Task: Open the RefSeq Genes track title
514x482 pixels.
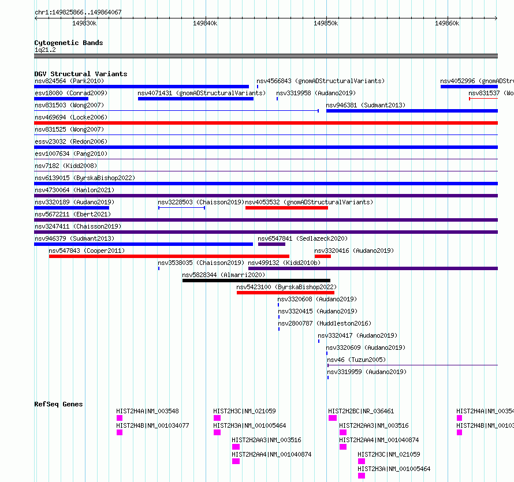Action: (58, 404)
